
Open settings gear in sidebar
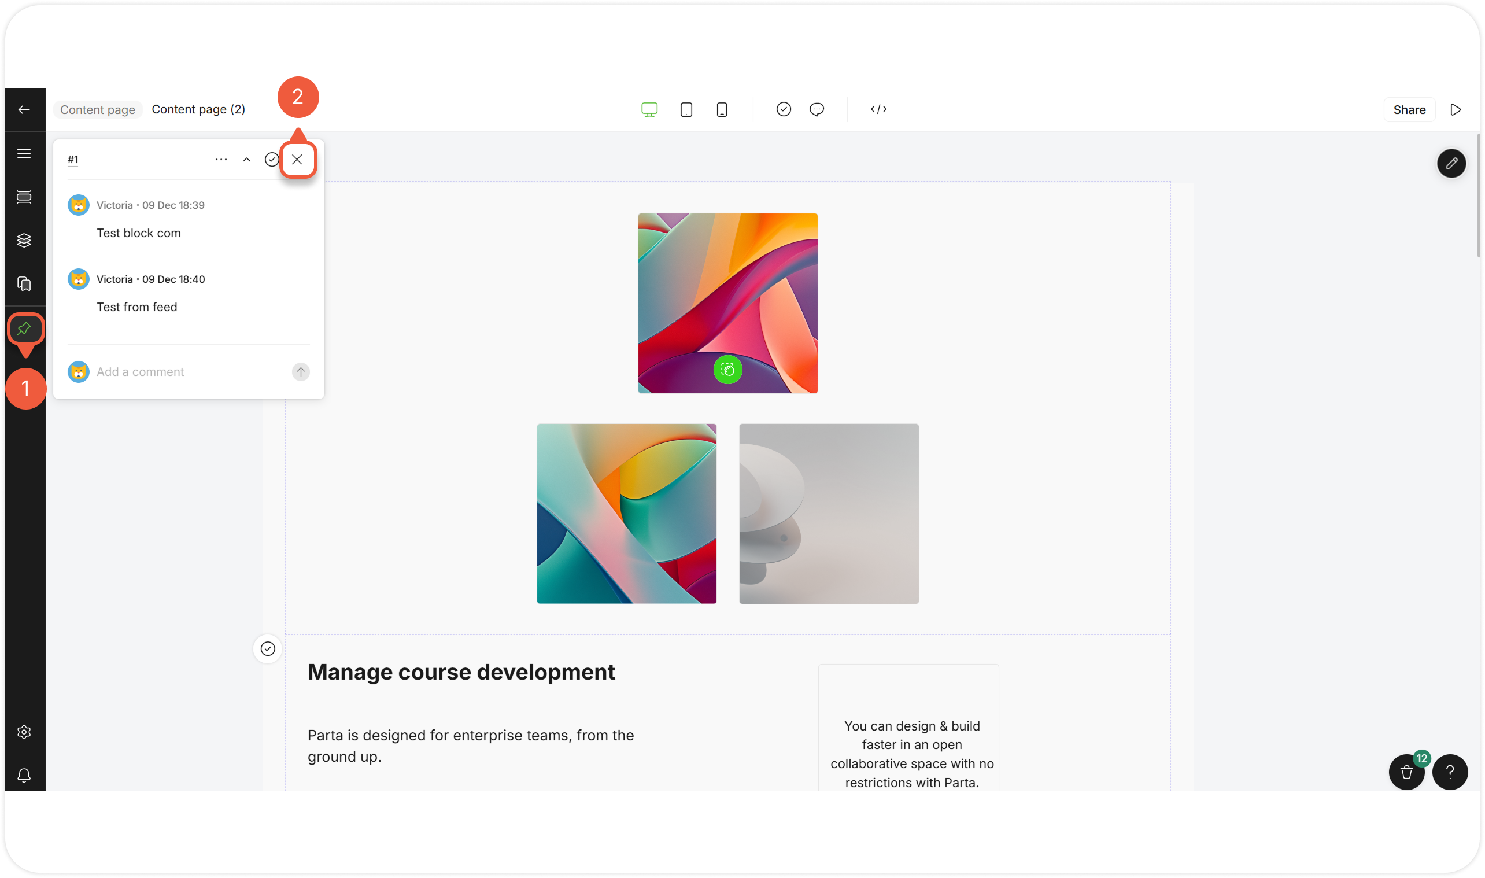click(x=24, y=732)
